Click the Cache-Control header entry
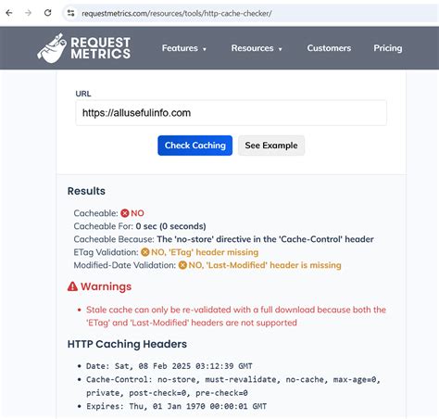 (233, 387)
